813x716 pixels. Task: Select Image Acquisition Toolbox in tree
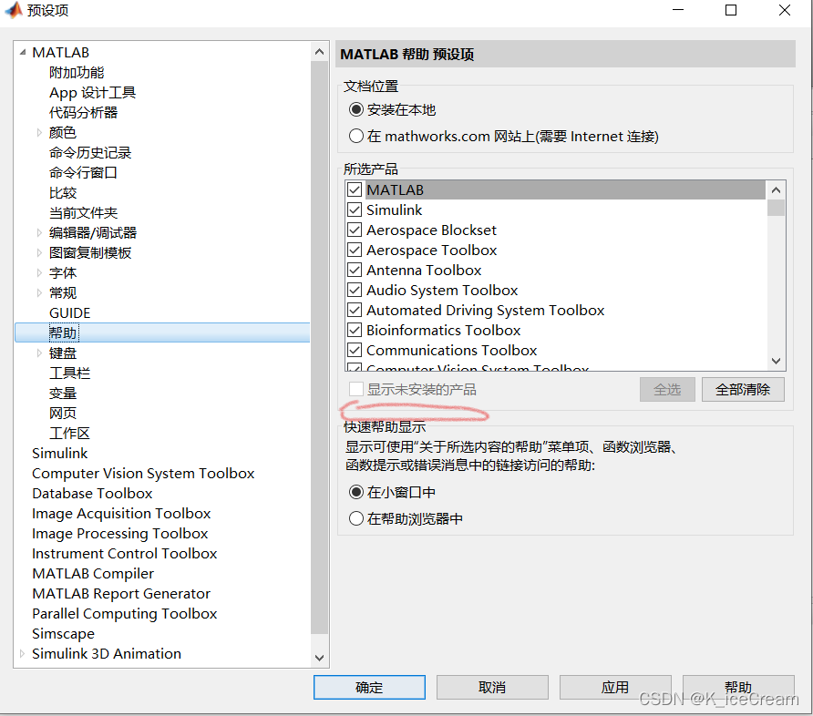point(121,514)
